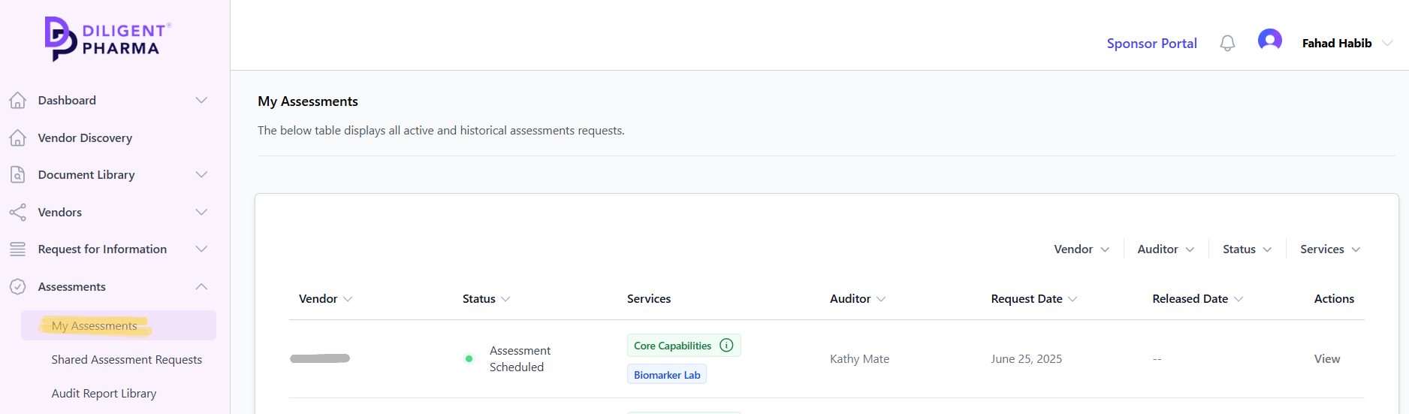The width and height of the screenshot is (1409, 414).
Task: Click the green status dot for Assessment Scheduled
Action: [469, 358]
